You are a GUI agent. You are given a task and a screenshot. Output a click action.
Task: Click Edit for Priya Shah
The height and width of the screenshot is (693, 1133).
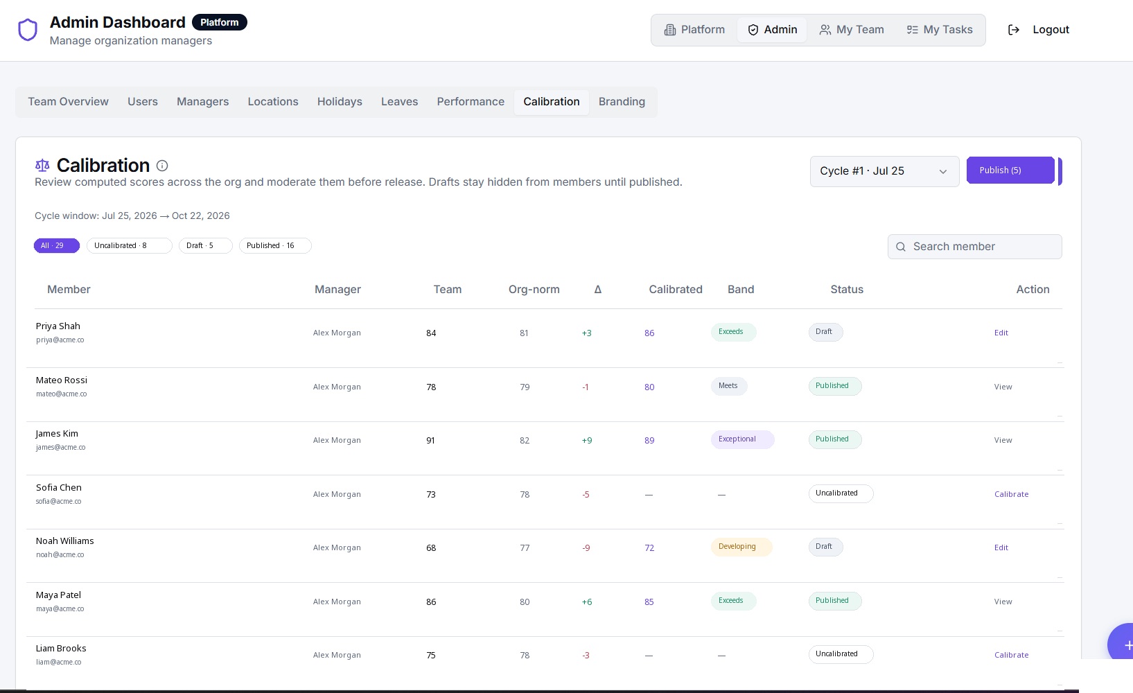[1001, 333]
